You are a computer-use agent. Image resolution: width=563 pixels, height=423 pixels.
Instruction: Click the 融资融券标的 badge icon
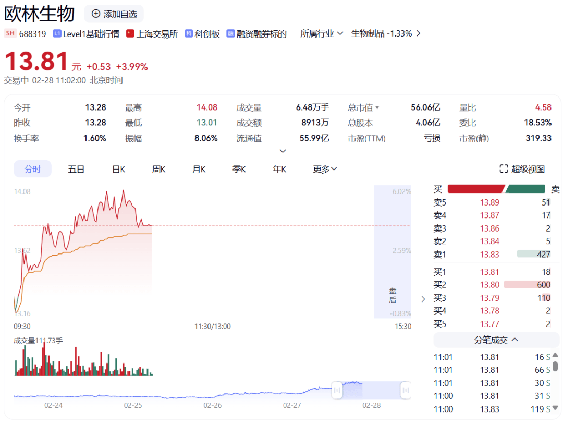pos(230,33)
